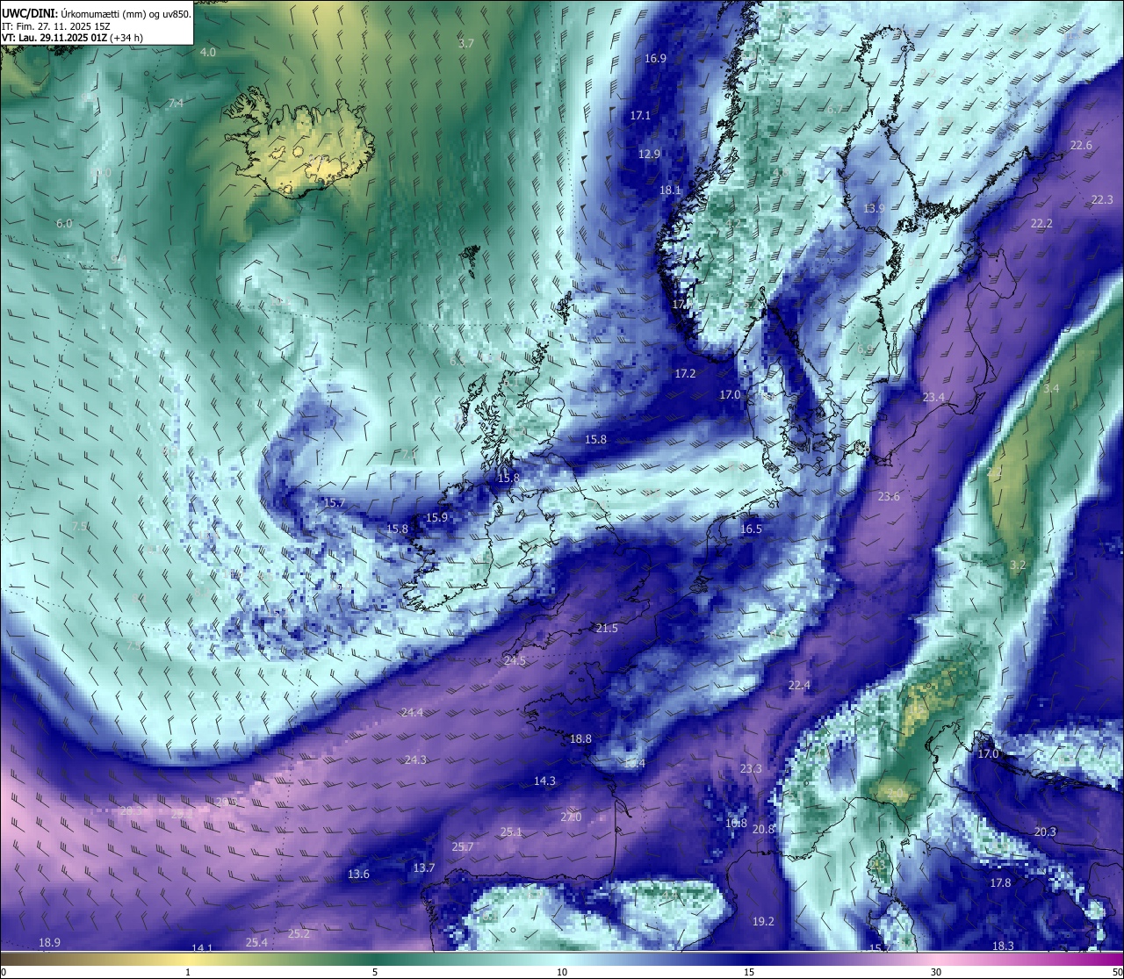Viewport: 1124px width, 979px height.
Task: Select the VT: Lau. 29.11.2025 01Z (+34 h) line
Action: pos(72,38)
